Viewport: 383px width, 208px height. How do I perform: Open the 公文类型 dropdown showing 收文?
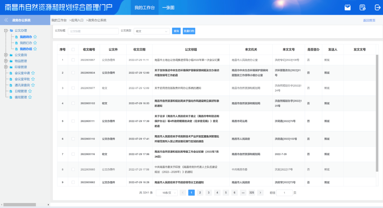pyautogui.click(x=152, y=31)
